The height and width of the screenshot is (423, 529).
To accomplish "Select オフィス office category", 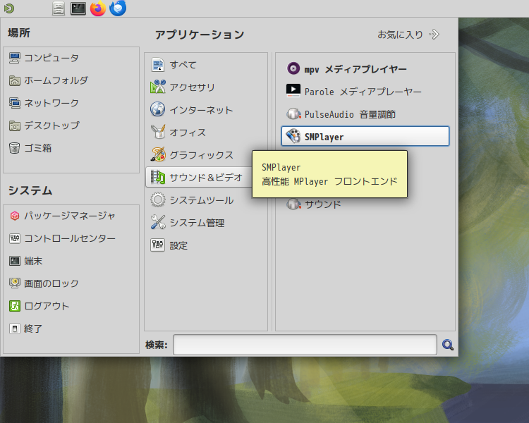I will (x=206, y=133).
